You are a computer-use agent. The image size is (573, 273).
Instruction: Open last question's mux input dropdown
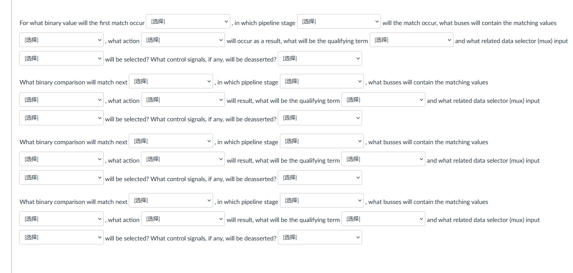coord(62,237)
